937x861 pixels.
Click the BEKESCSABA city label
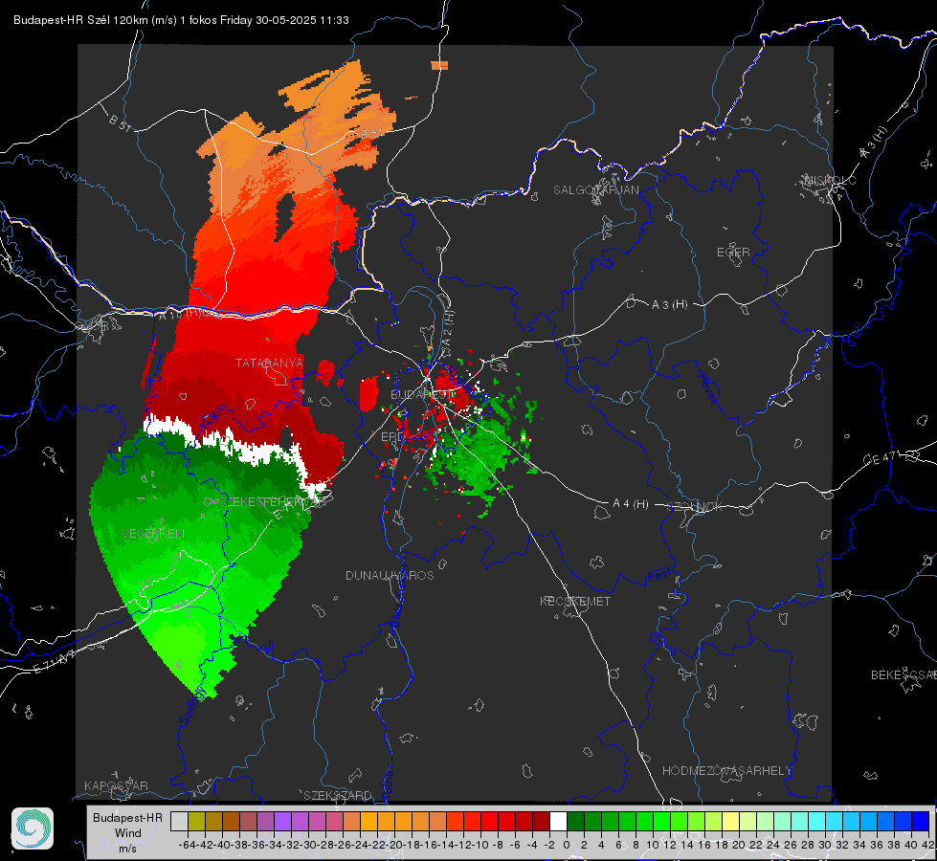coord(904,675)
